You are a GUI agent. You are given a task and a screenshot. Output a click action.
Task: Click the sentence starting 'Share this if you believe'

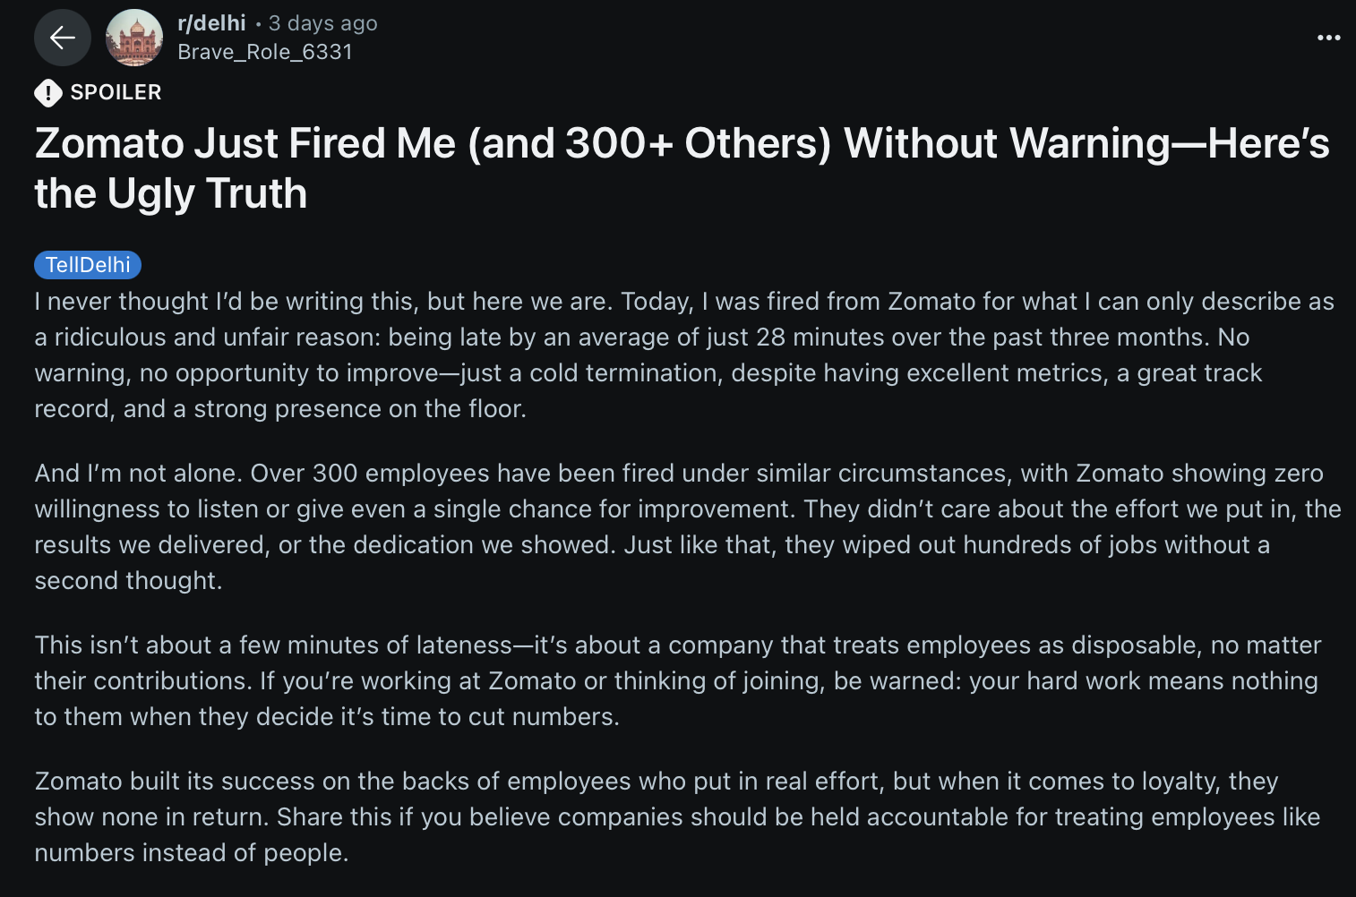coord(799,817)
